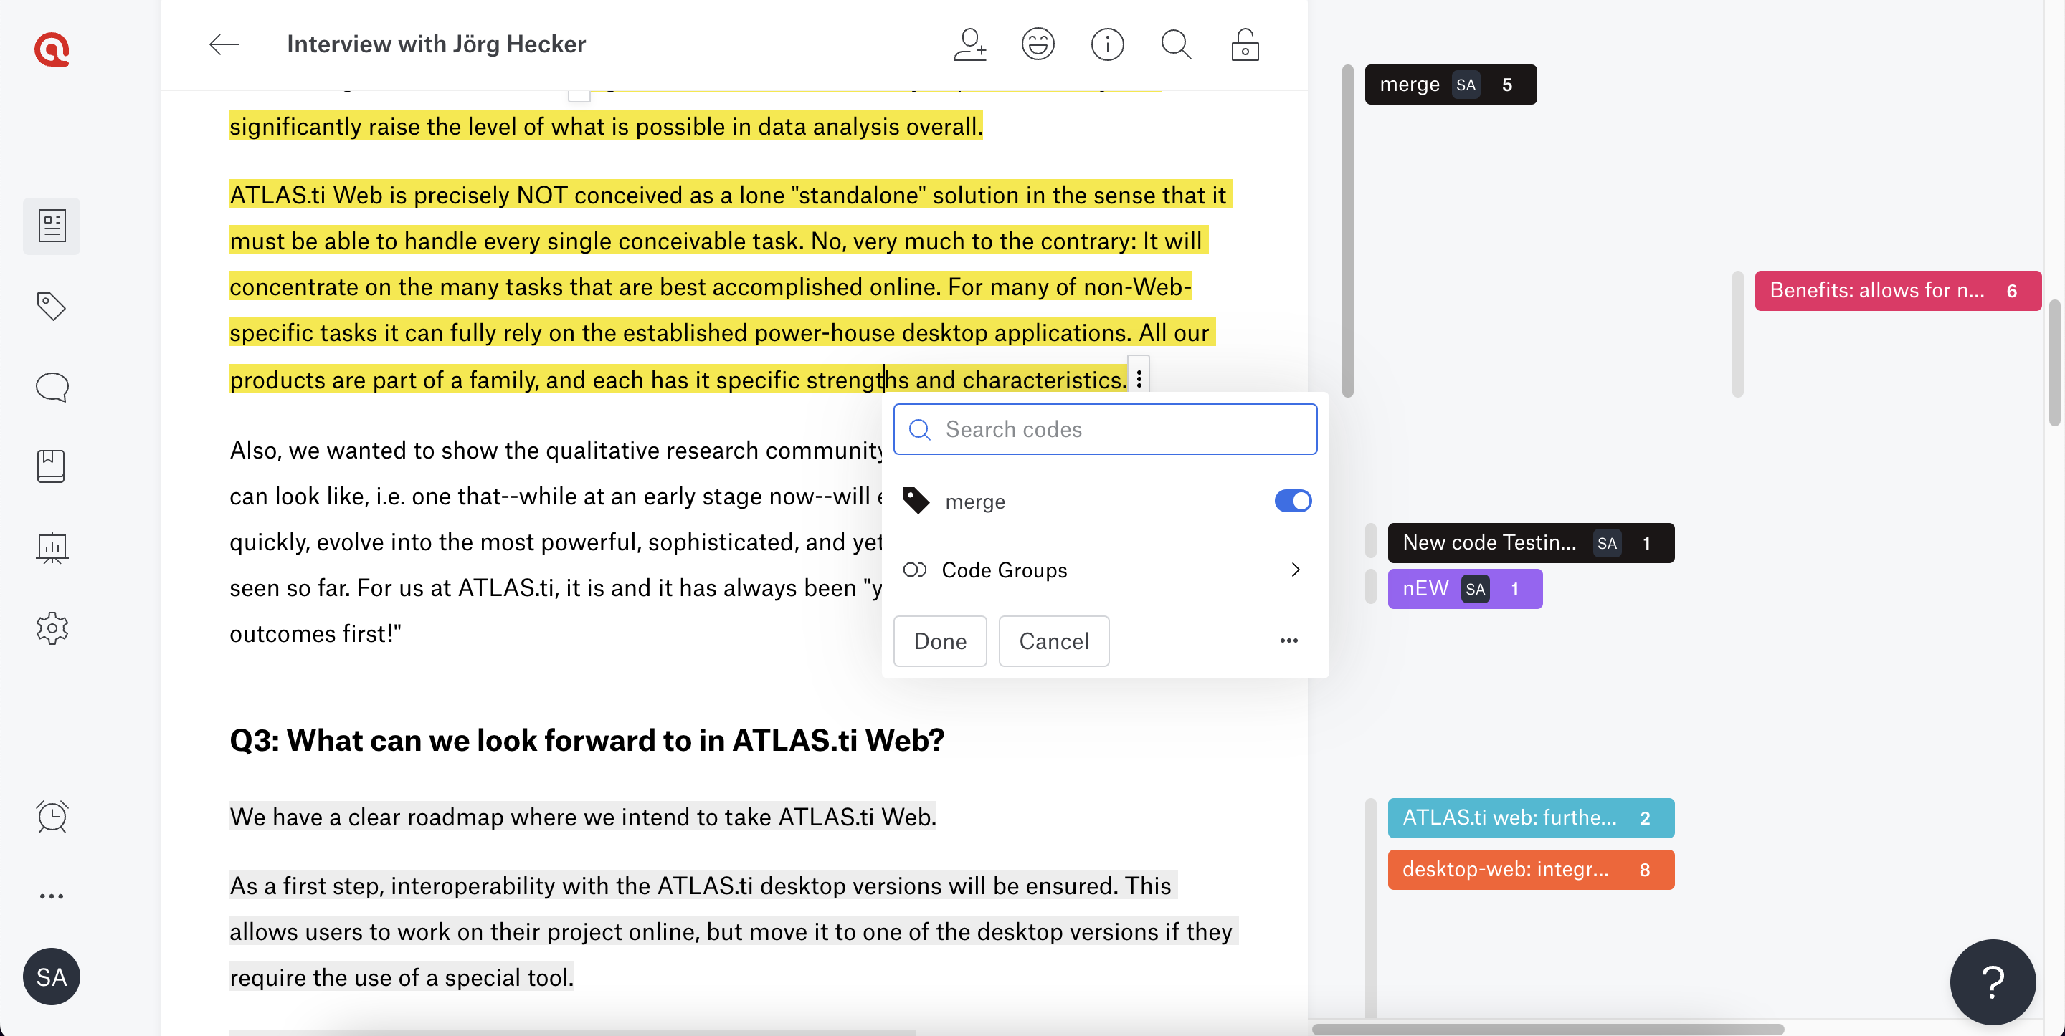Open settings via the gear icon
This screenshot has width=2065, height=1036.
(52, 628)
